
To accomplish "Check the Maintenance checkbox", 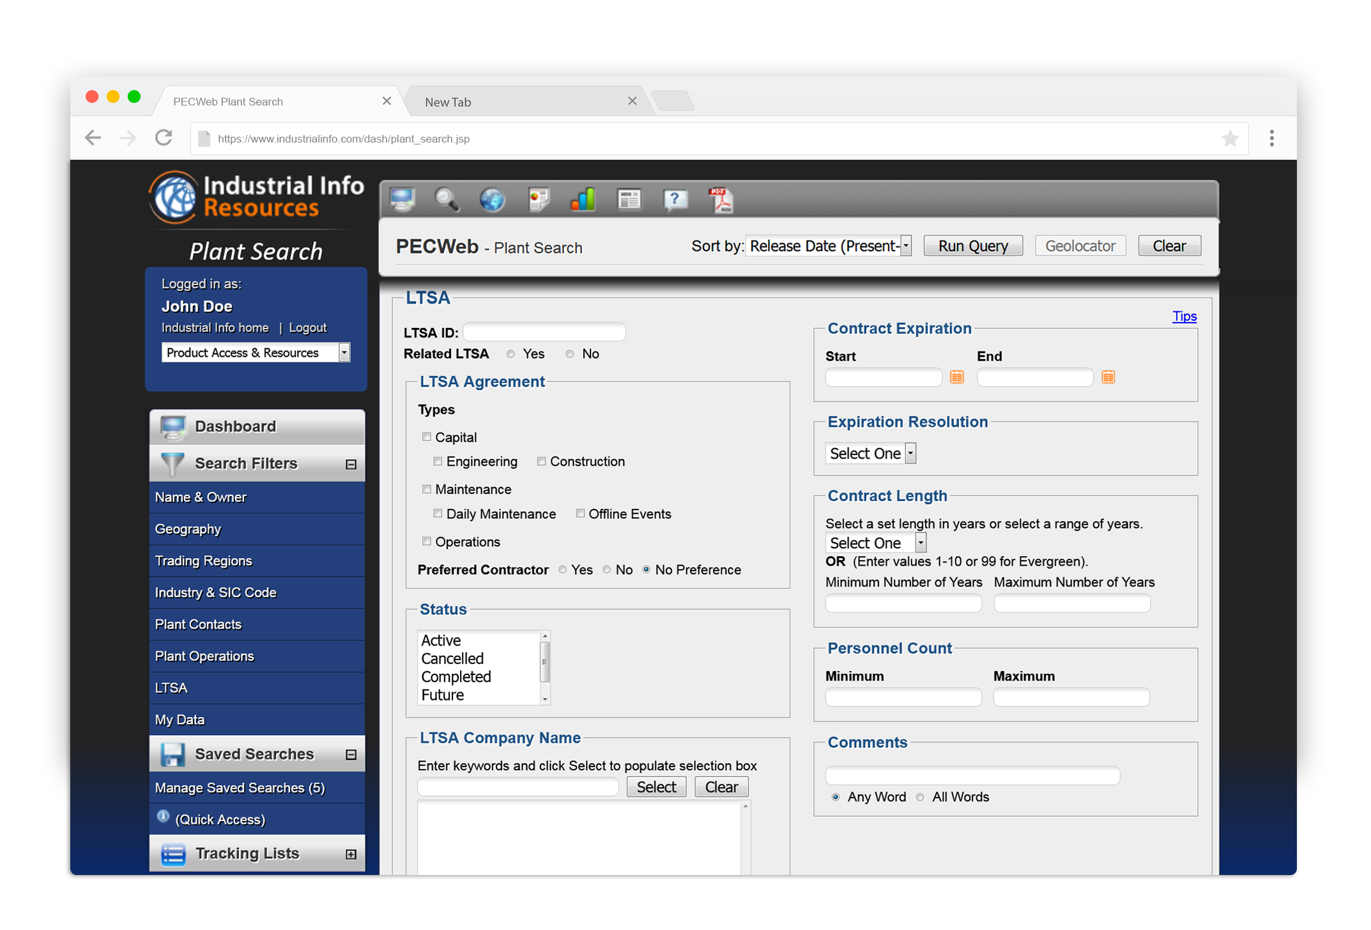I will click(x=427, y=490).
